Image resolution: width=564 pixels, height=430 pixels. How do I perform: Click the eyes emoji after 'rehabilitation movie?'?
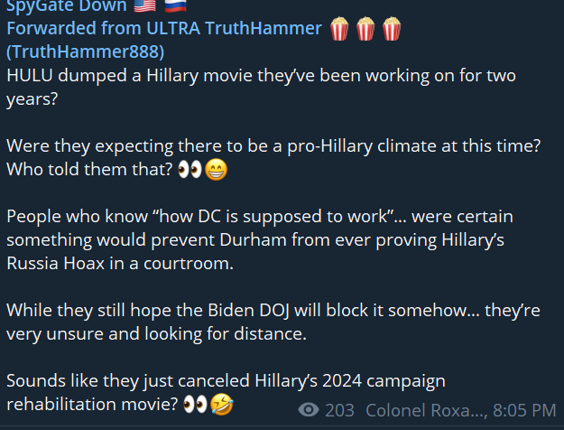pyautogui.click(x=195, y=405)
